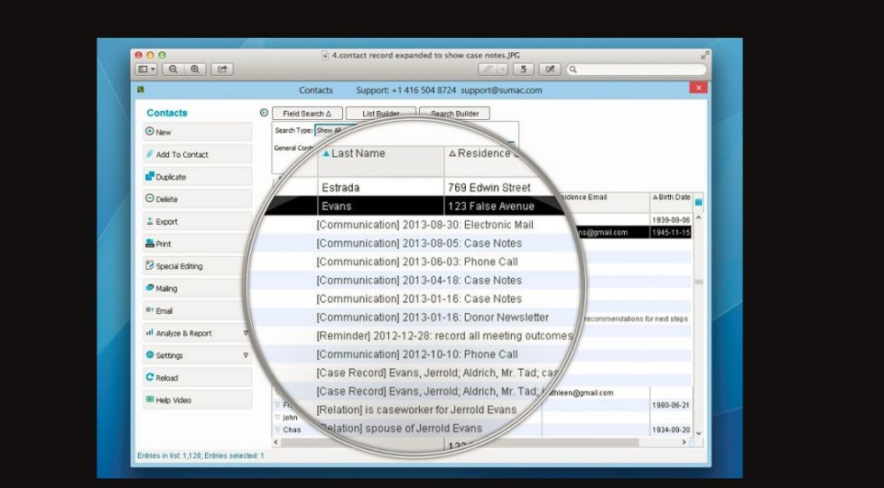Click the Add To Contact paperclip icon
This screenshot has width=884, height=488.
tap(149, 154)
